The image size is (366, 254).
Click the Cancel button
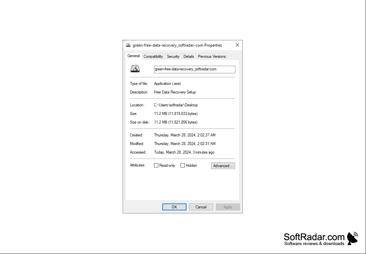[201, 207]
